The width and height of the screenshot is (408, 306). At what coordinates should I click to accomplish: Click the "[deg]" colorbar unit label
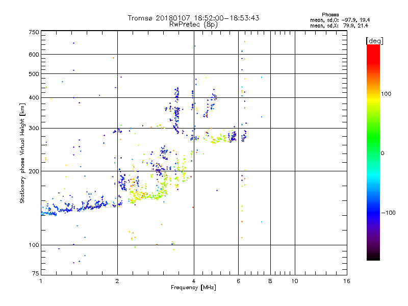click(374, 41)
